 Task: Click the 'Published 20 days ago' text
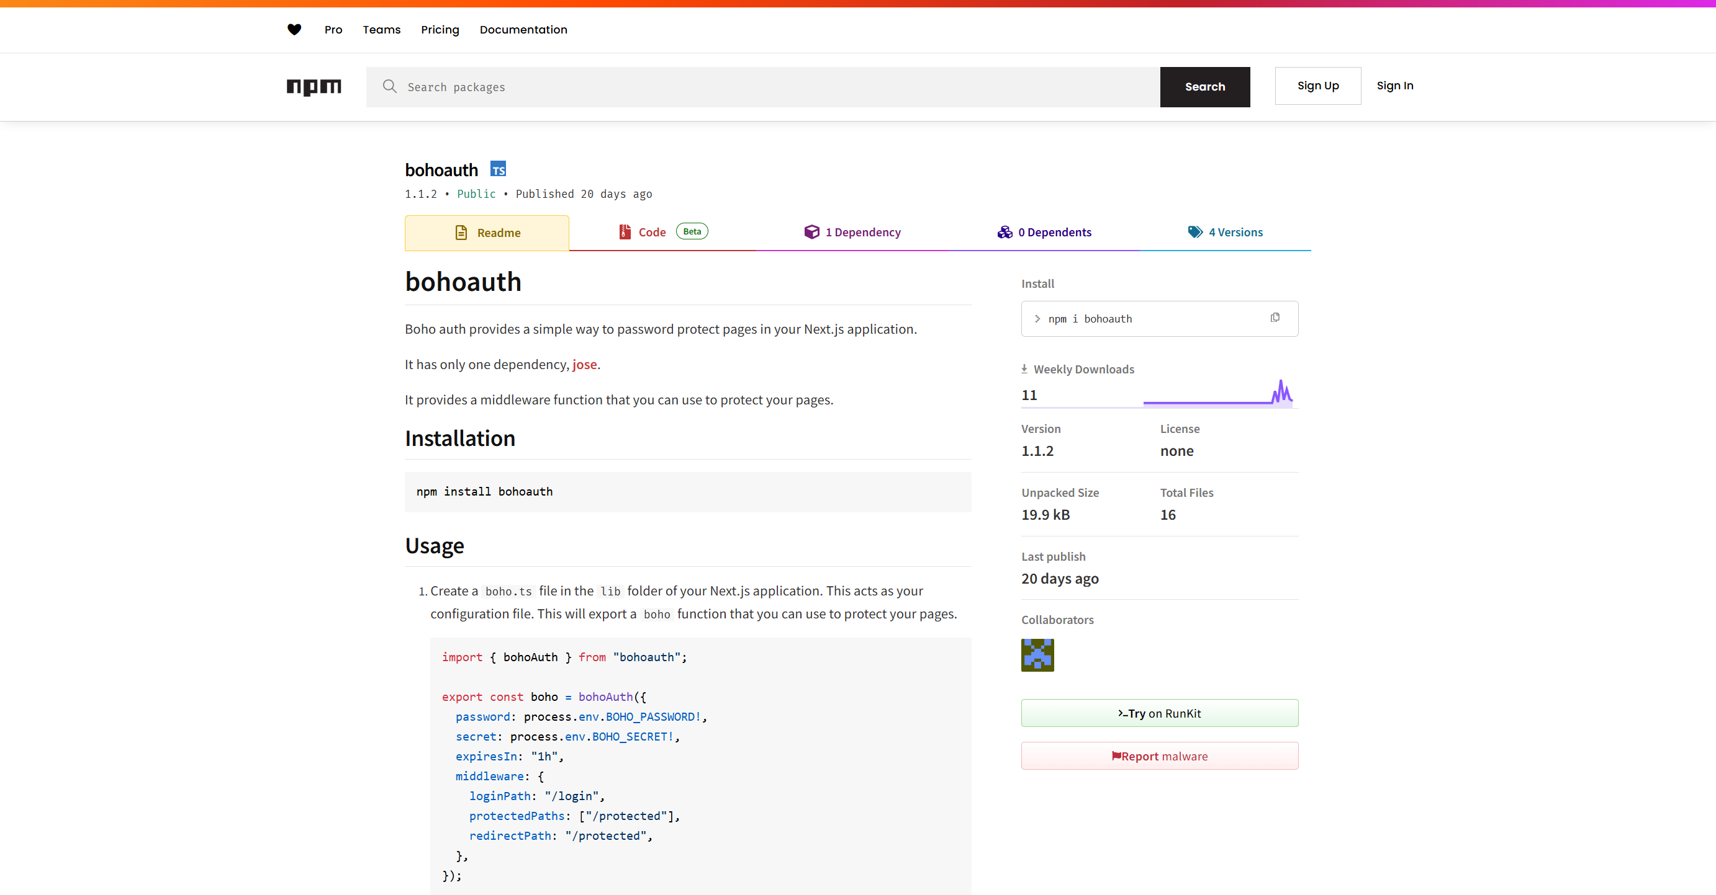[584, 194]
